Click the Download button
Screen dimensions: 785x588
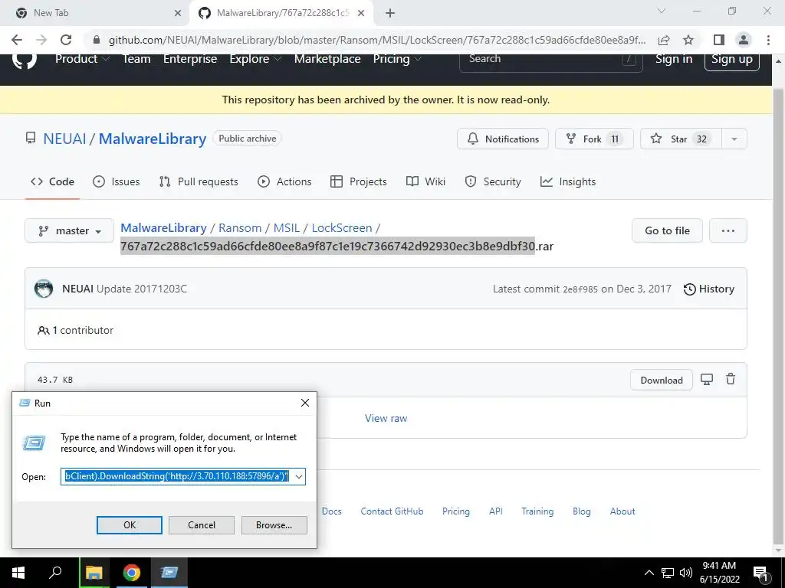point(662,380)
